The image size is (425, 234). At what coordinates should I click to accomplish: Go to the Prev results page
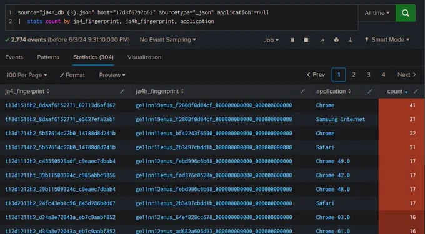[316, 75]
